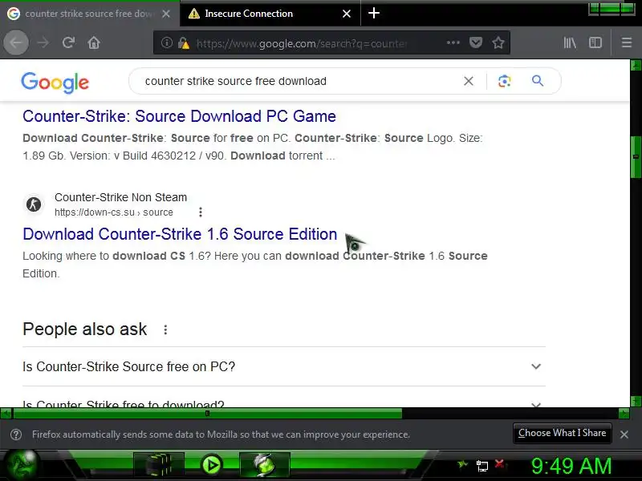The width and height of the screenshot is (642, 481).
Task: Open the Firefox home page
Action: pyautogui.click(x=94, y=42)
